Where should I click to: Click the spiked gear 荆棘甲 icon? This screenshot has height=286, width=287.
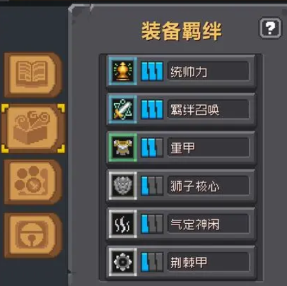coord(123,262)
